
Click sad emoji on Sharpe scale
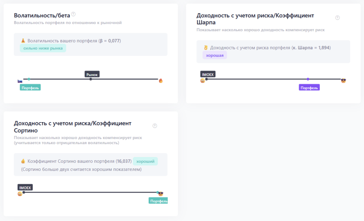pyautogui.click(x=203, y=81)
